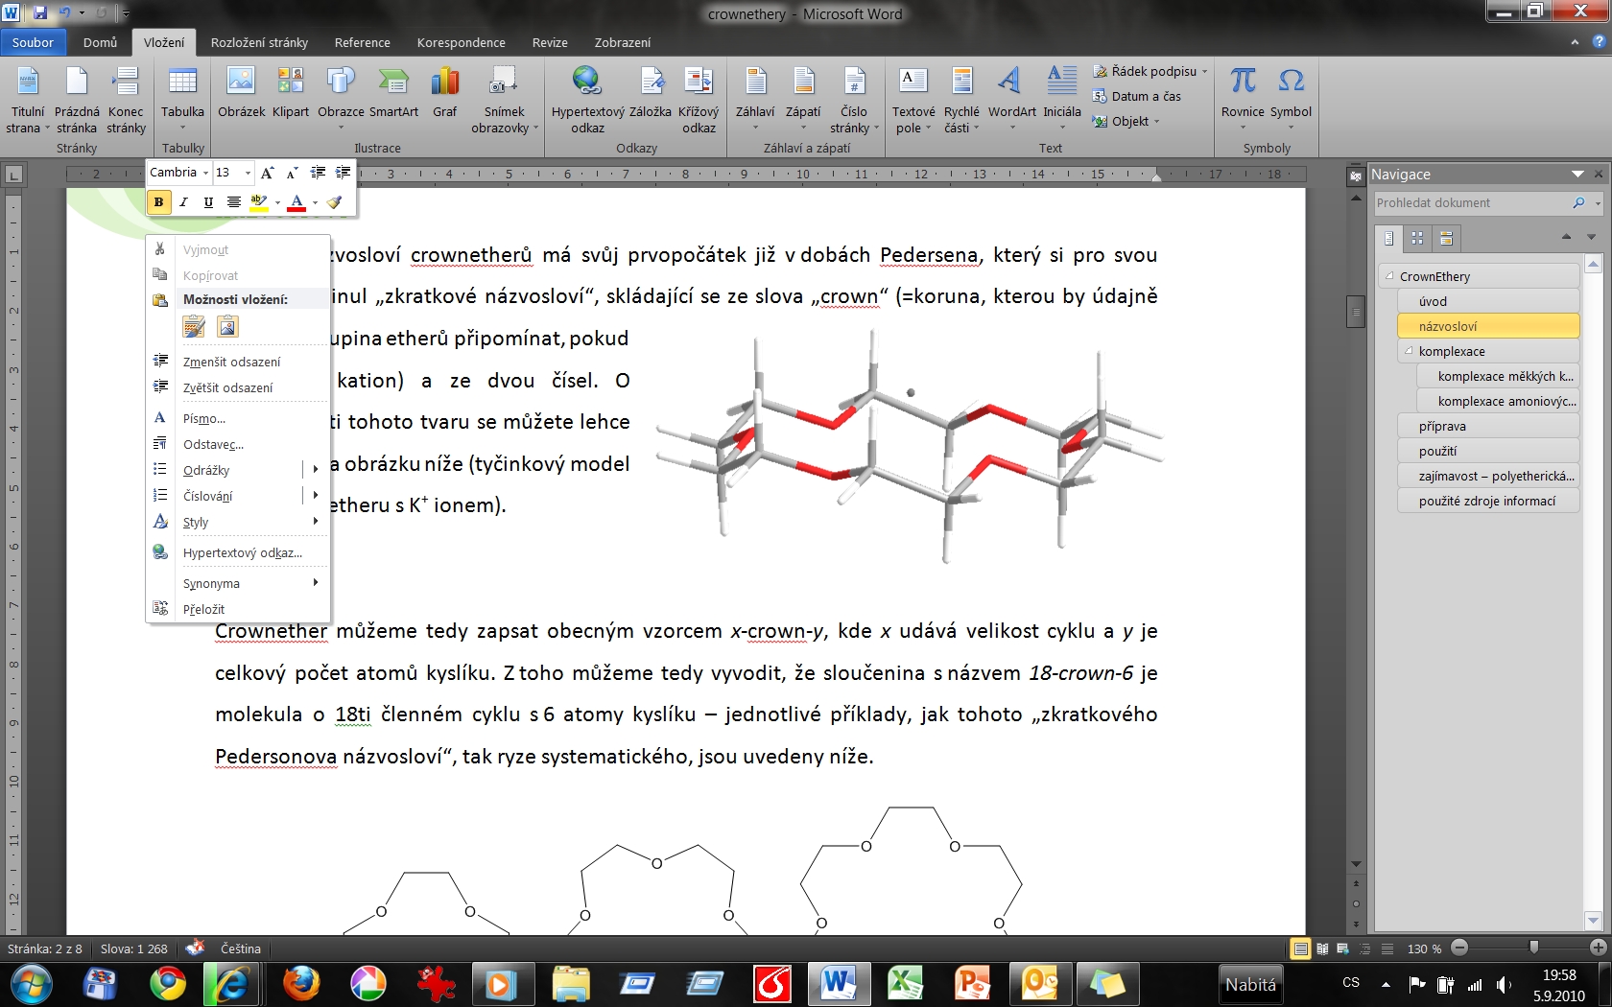Collapse the CrownEthery heading tree
This screenshot has width=1612, height=1007.
point(1389,276)
